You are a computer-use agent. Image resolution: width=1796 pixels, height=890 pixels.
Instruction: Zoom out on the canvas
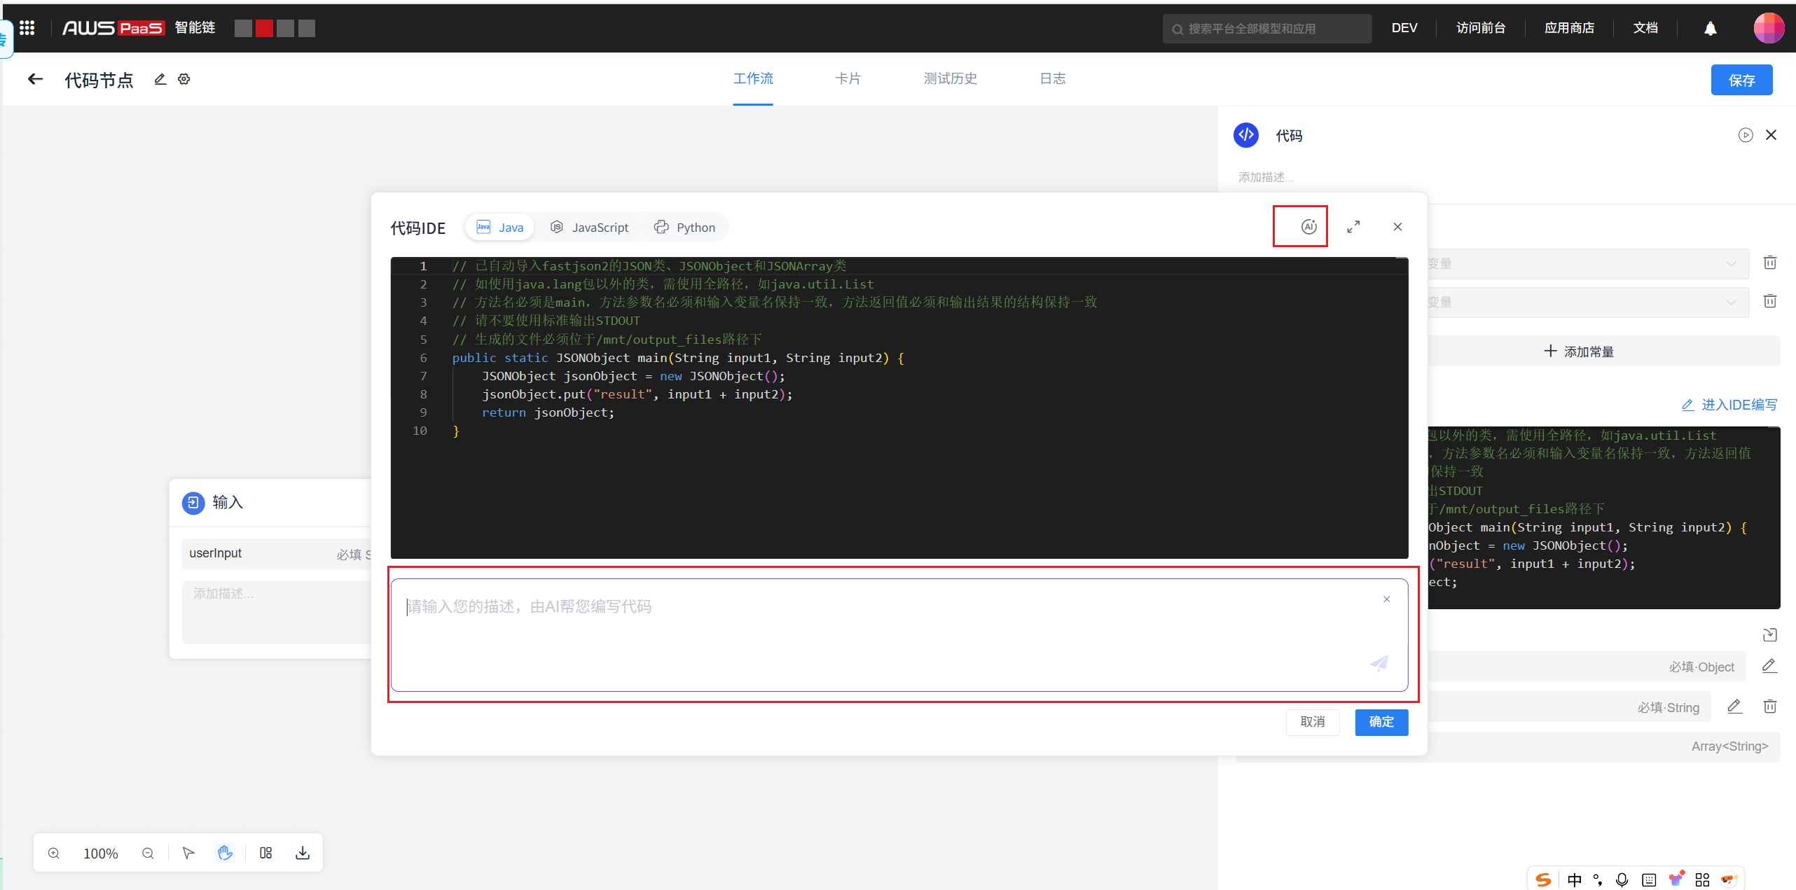pyautogui.click(x=148, y=853)
